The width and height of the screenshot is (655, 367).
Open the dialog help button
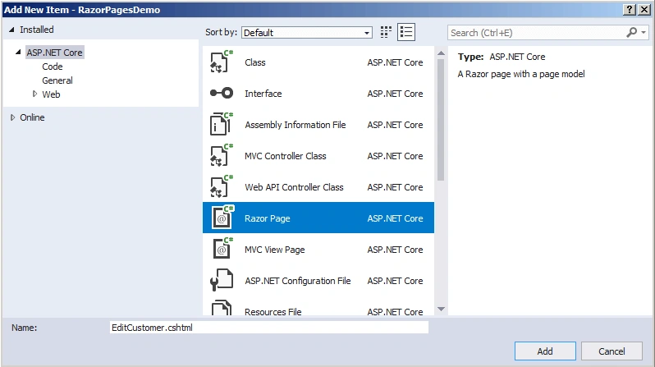pos(630,10)
